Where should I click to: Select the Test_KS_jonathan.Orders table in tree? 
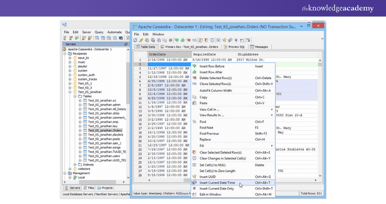click(105, 131)
